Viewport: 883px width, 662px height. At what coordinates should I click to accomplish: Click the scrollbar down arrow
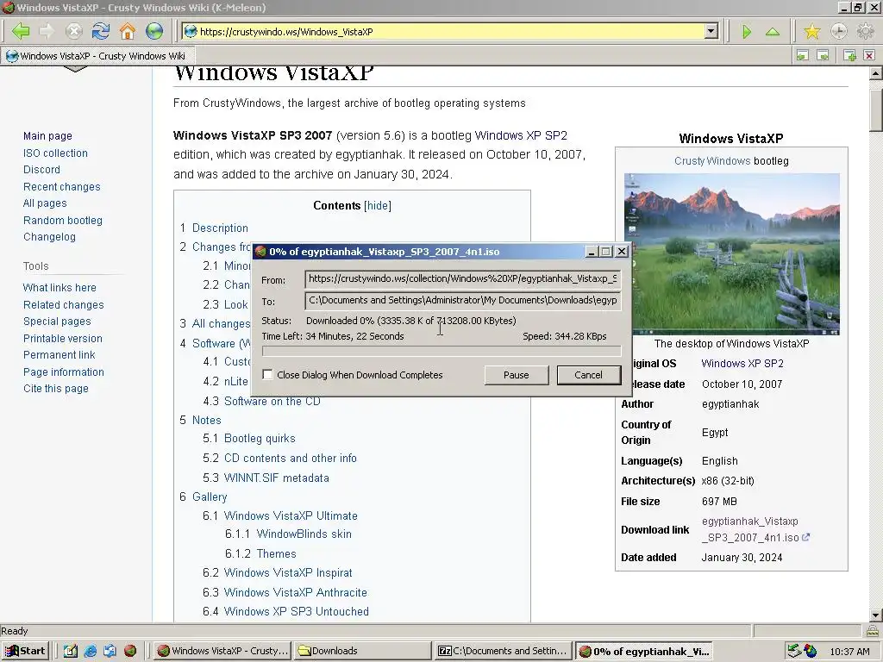(x=876, y=615)
